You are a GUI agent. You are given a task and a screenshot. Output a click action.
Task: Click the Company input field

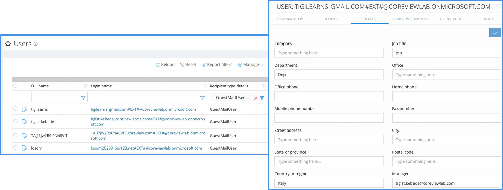pyautogui.click(x=329, y=53)
